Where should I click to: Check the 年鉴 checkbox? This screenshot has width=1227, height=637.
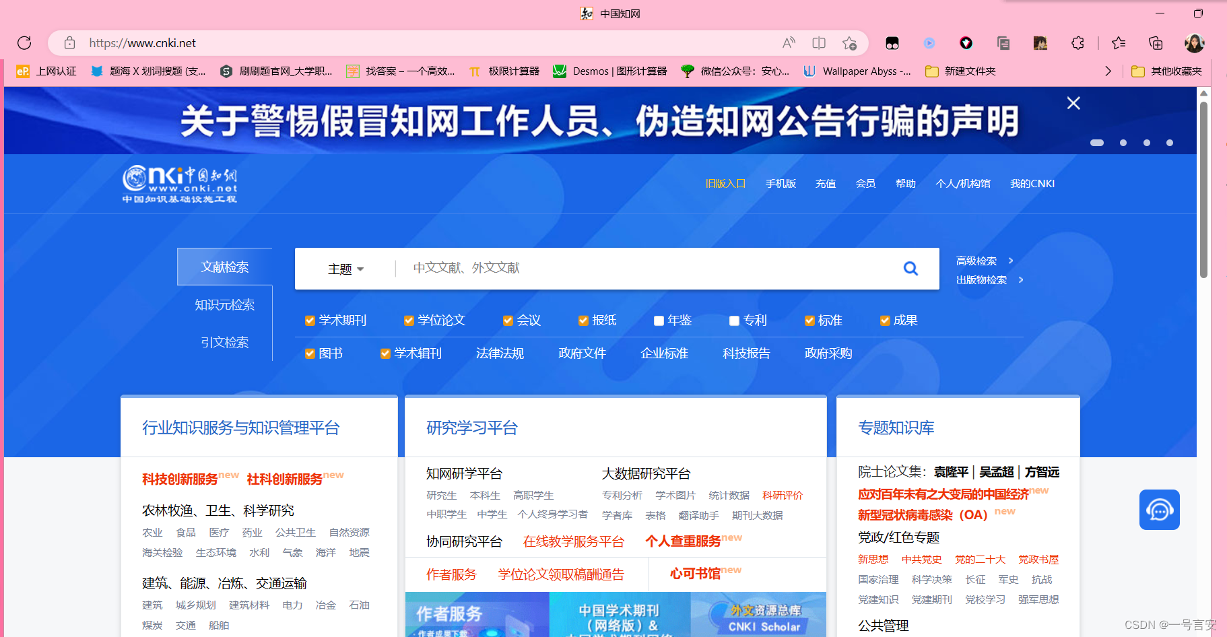pos(659,321)
